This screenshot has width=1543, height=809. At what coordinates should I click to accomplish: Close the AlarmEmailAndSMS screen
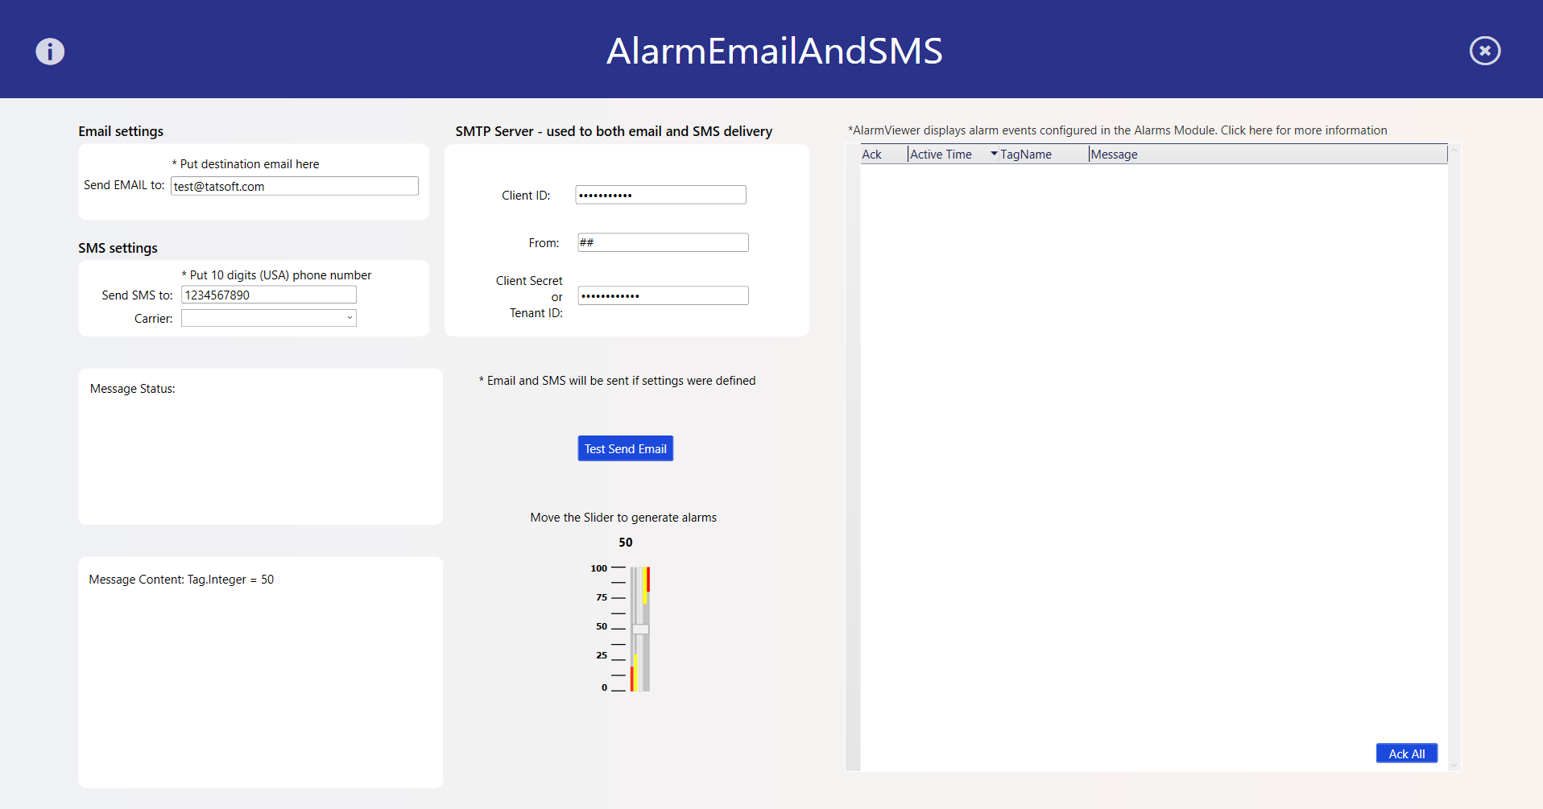(x=1484, y=51)
